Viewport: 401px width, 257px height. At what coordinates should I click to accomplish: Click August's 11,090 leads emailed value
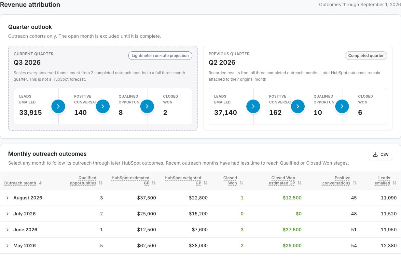pos(389,198)
